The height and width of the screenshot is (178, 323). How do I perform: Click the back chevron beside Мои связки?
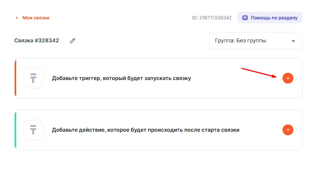[17, 18]
